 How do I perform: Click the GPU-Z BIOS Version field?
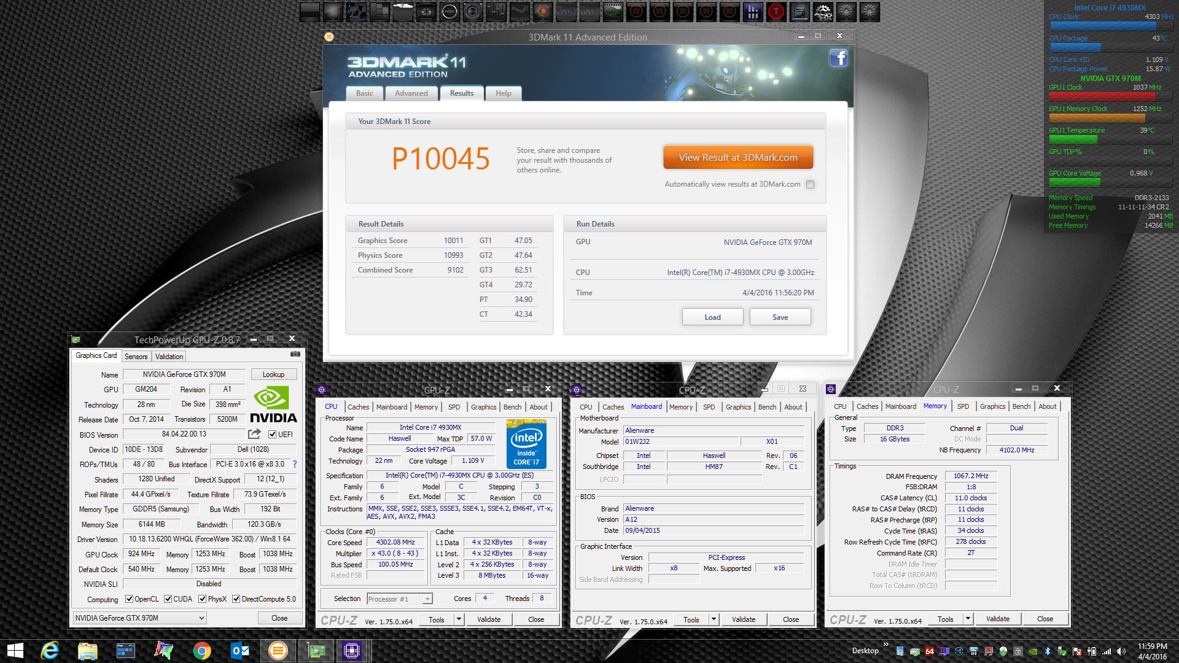point(184,434)
